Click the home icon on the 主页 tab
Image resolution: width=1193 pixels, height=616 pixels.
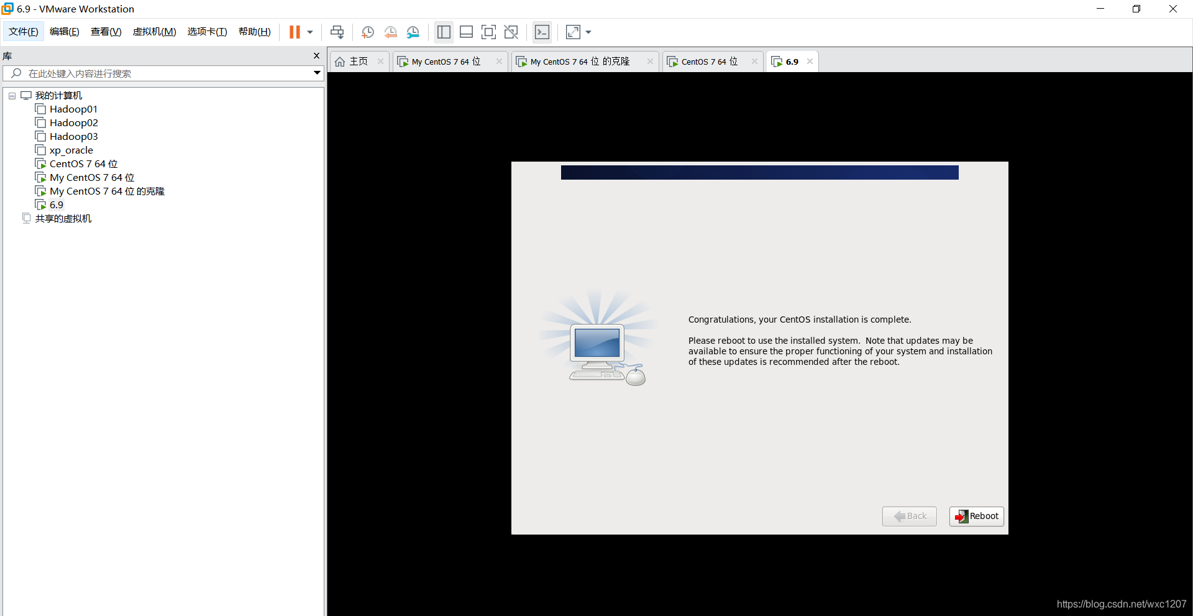tap(340, 62)
